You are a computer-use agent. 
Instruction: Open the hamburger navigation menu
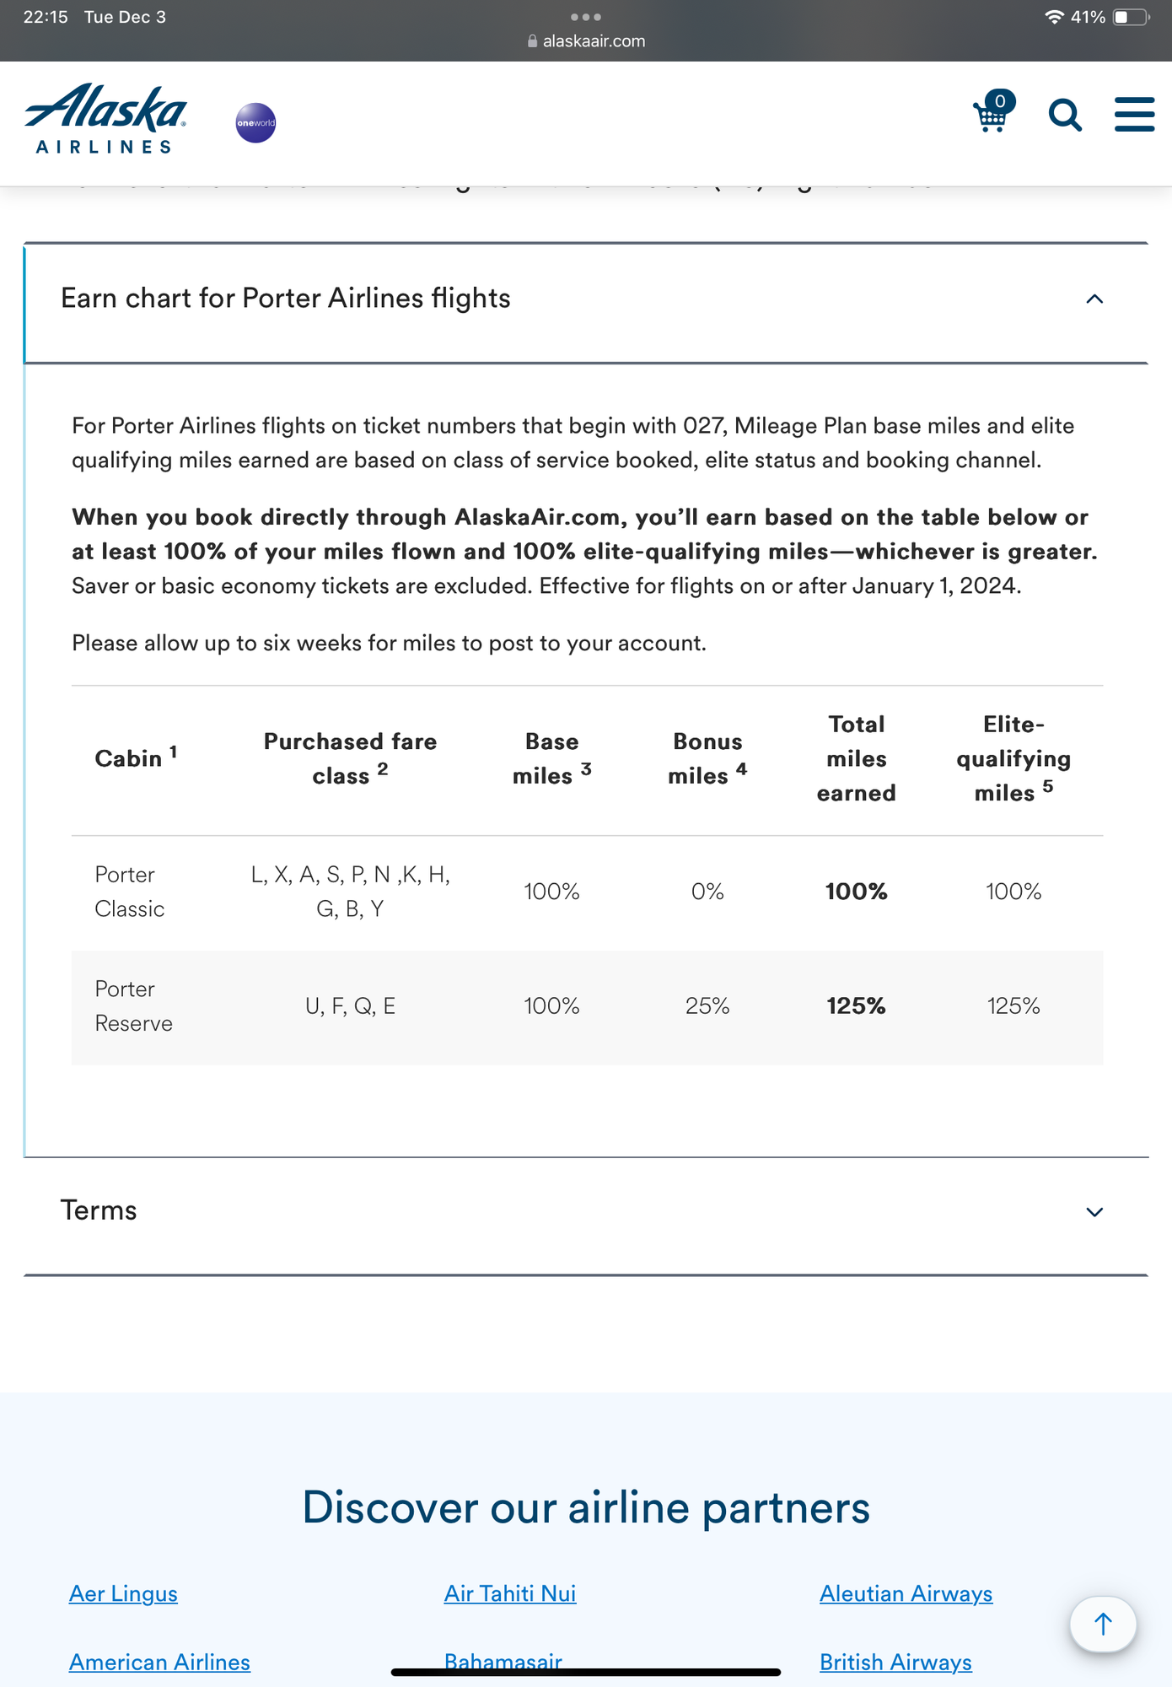pos(1134,114)
